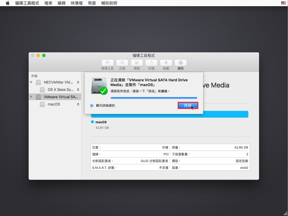Open the 資訊 (Info) toolbar icon

[181, 63]
